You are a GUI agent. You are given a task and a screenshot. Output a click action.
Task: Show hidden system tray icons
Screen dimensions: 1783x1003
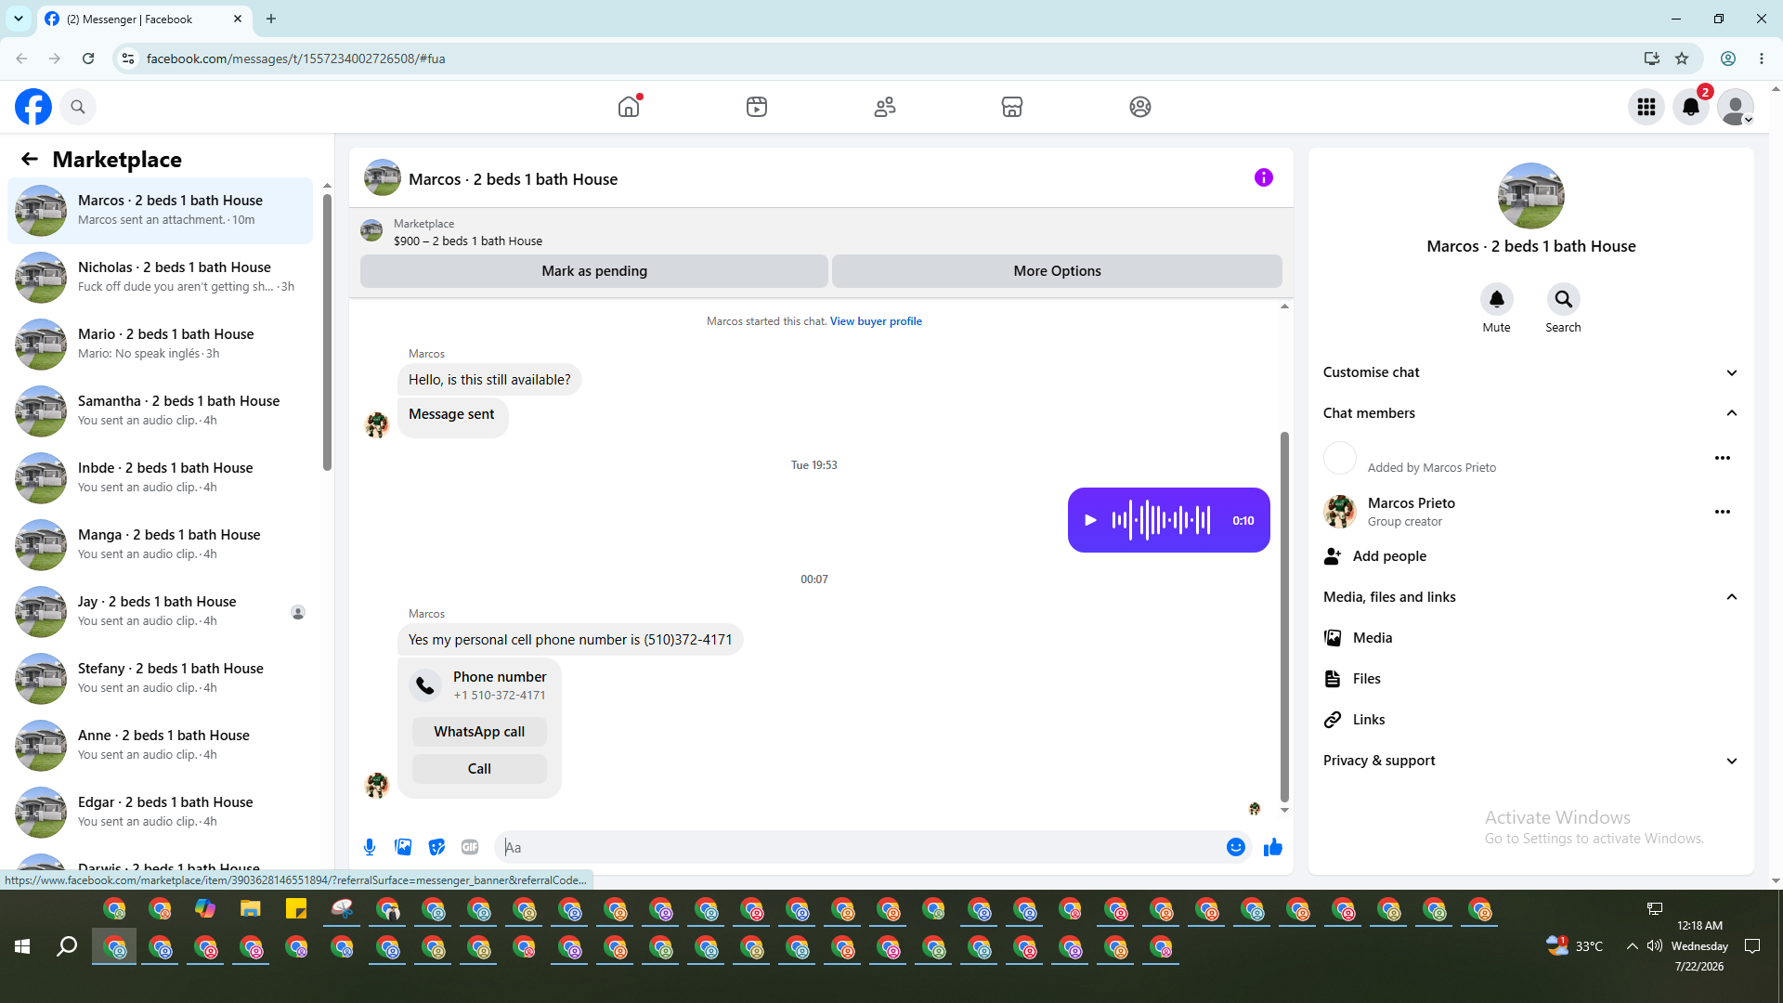point(1632,946)
